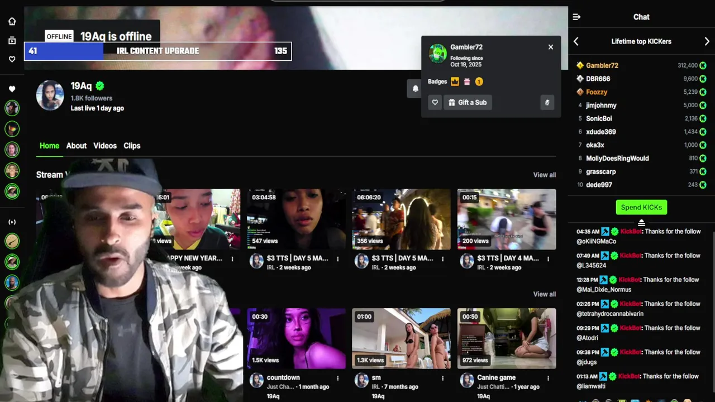The height and width of the screenshot is (402, 715).
Task: Gift a Sub to Gambler72
Action: [x=468, y=102]
